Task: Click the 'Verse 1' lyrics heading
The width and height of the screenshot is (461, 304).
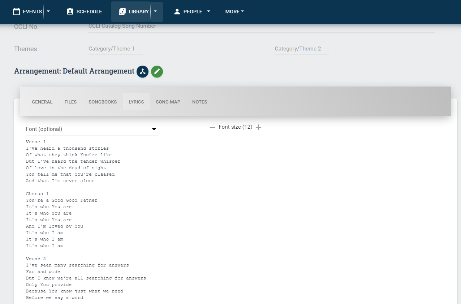Action: coord(36,142)
